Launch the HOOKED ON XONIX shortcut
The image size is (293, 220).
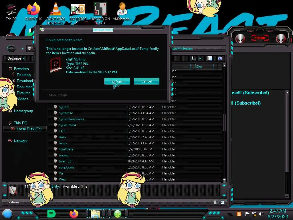(100, 13)
